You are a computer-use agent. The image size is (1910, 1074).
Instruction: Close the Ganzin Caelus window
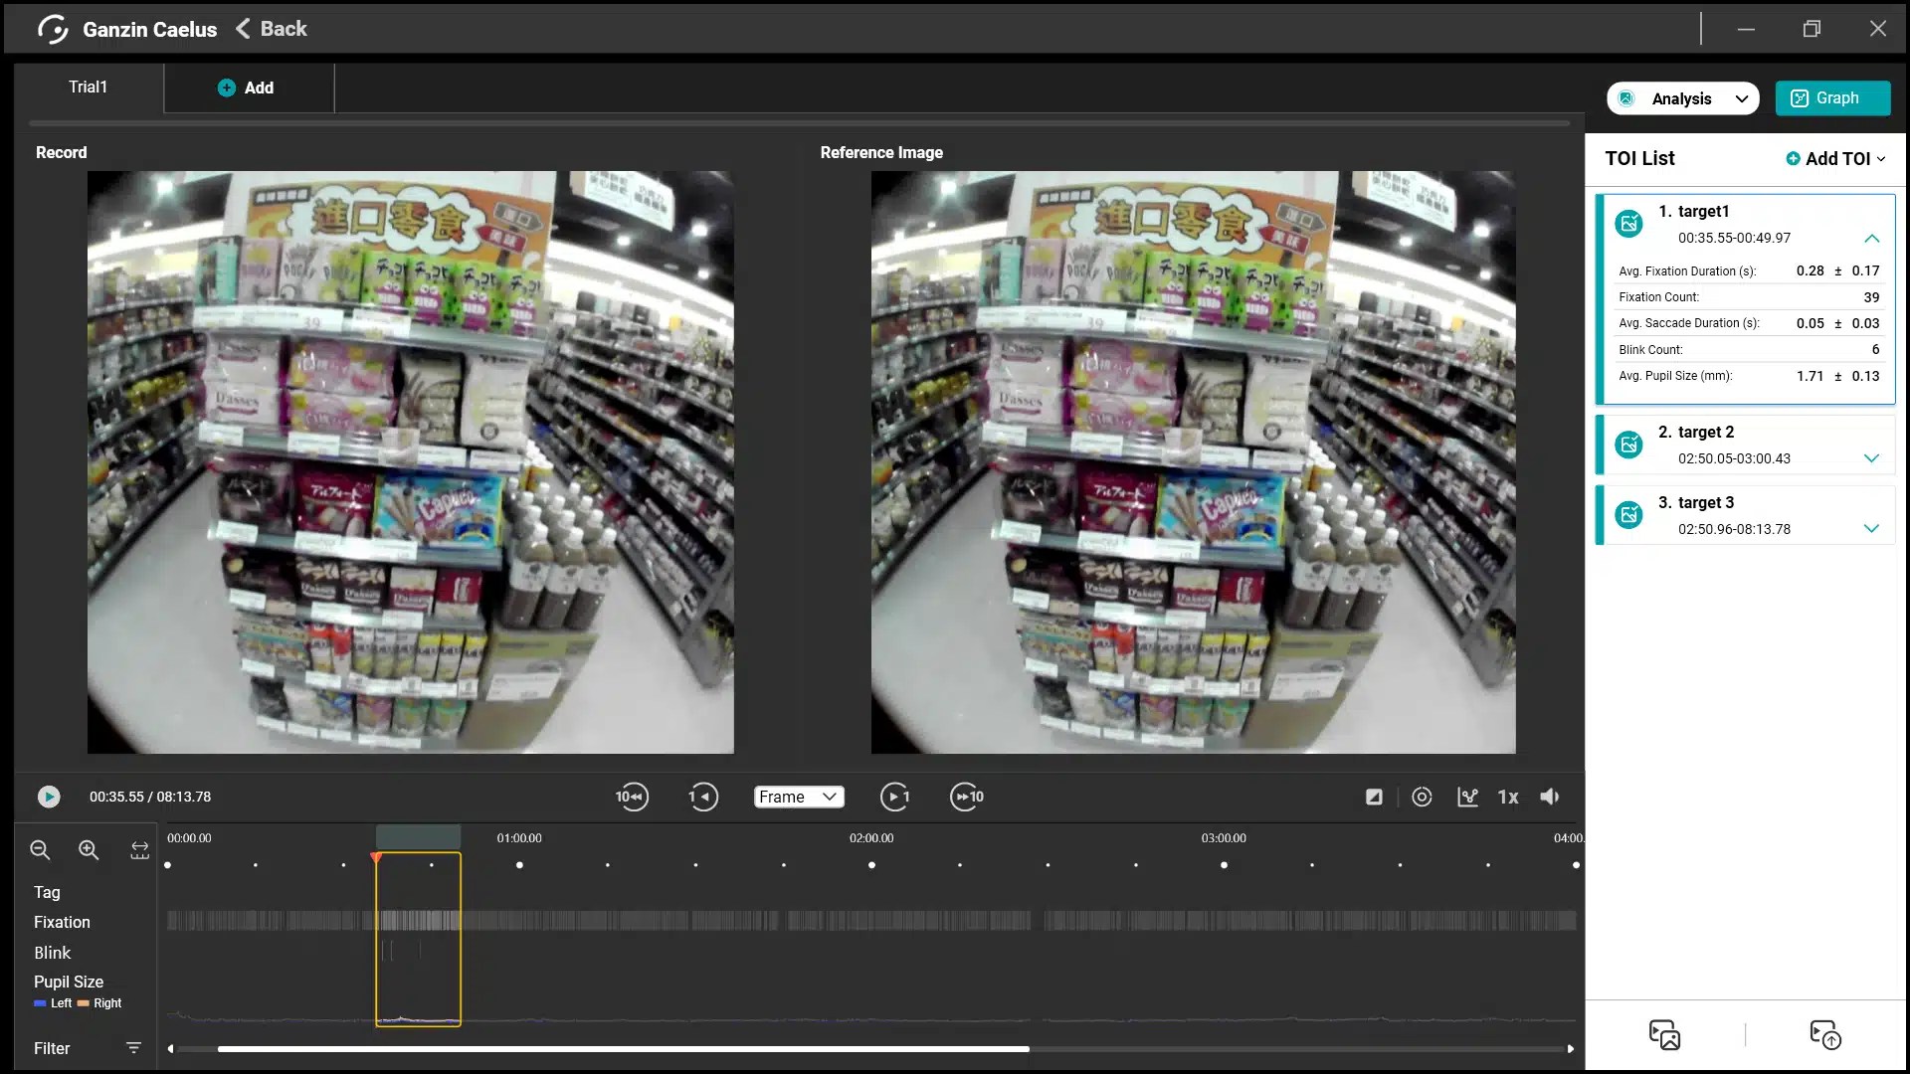click(x=1878, y=29)
